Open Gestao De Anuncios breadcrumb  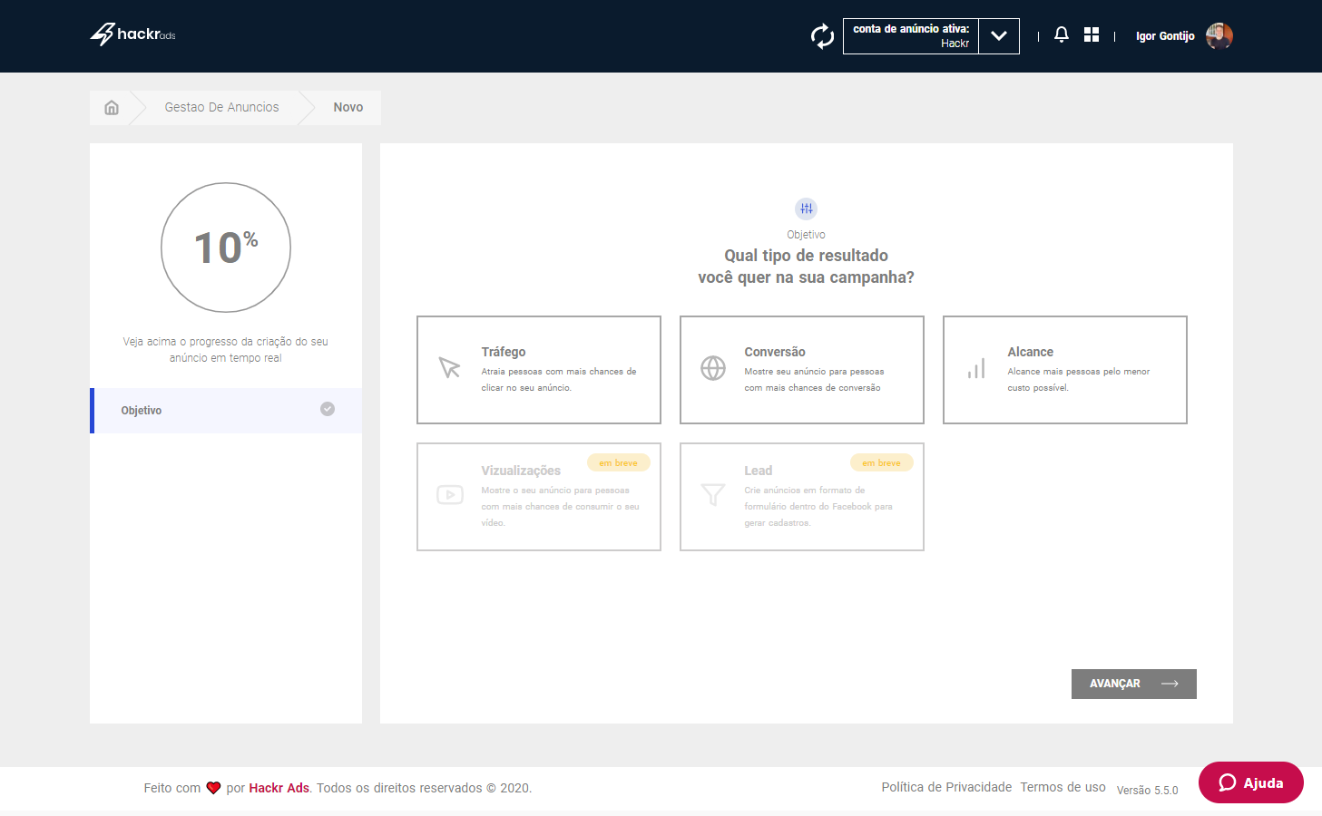tap(221, 107)
